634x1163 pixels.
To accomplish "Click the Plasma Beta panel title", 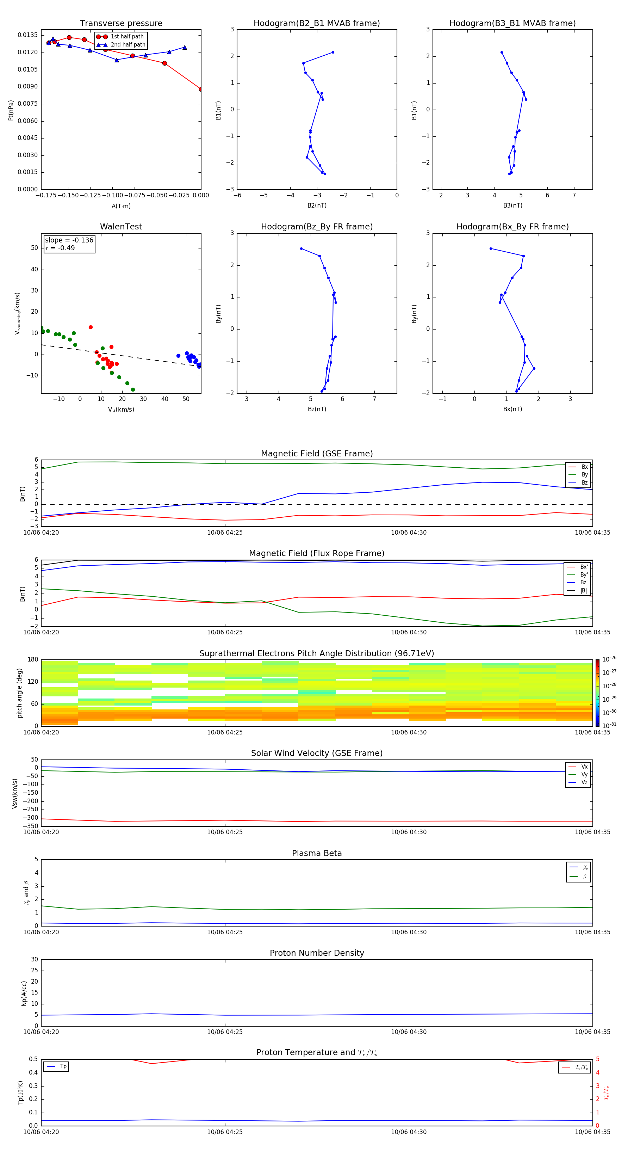I will (317, 853).
